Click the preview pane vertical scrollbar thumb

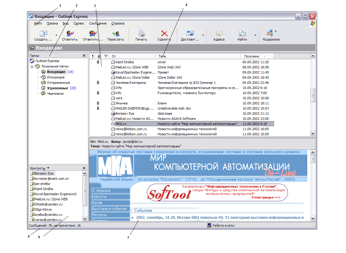(313, 159)
